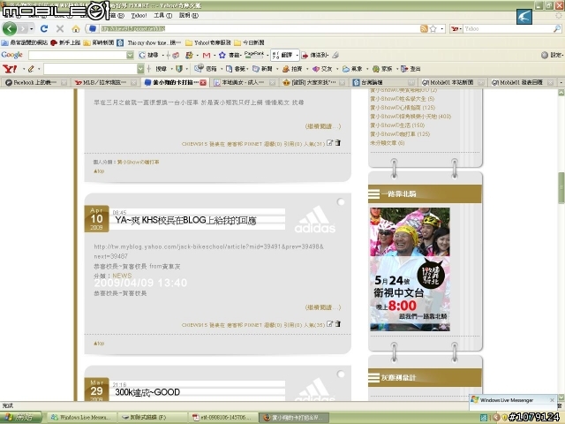Open the Google toolbar translate dropdown
Viewport: 565px width, 424px height.
297,55
